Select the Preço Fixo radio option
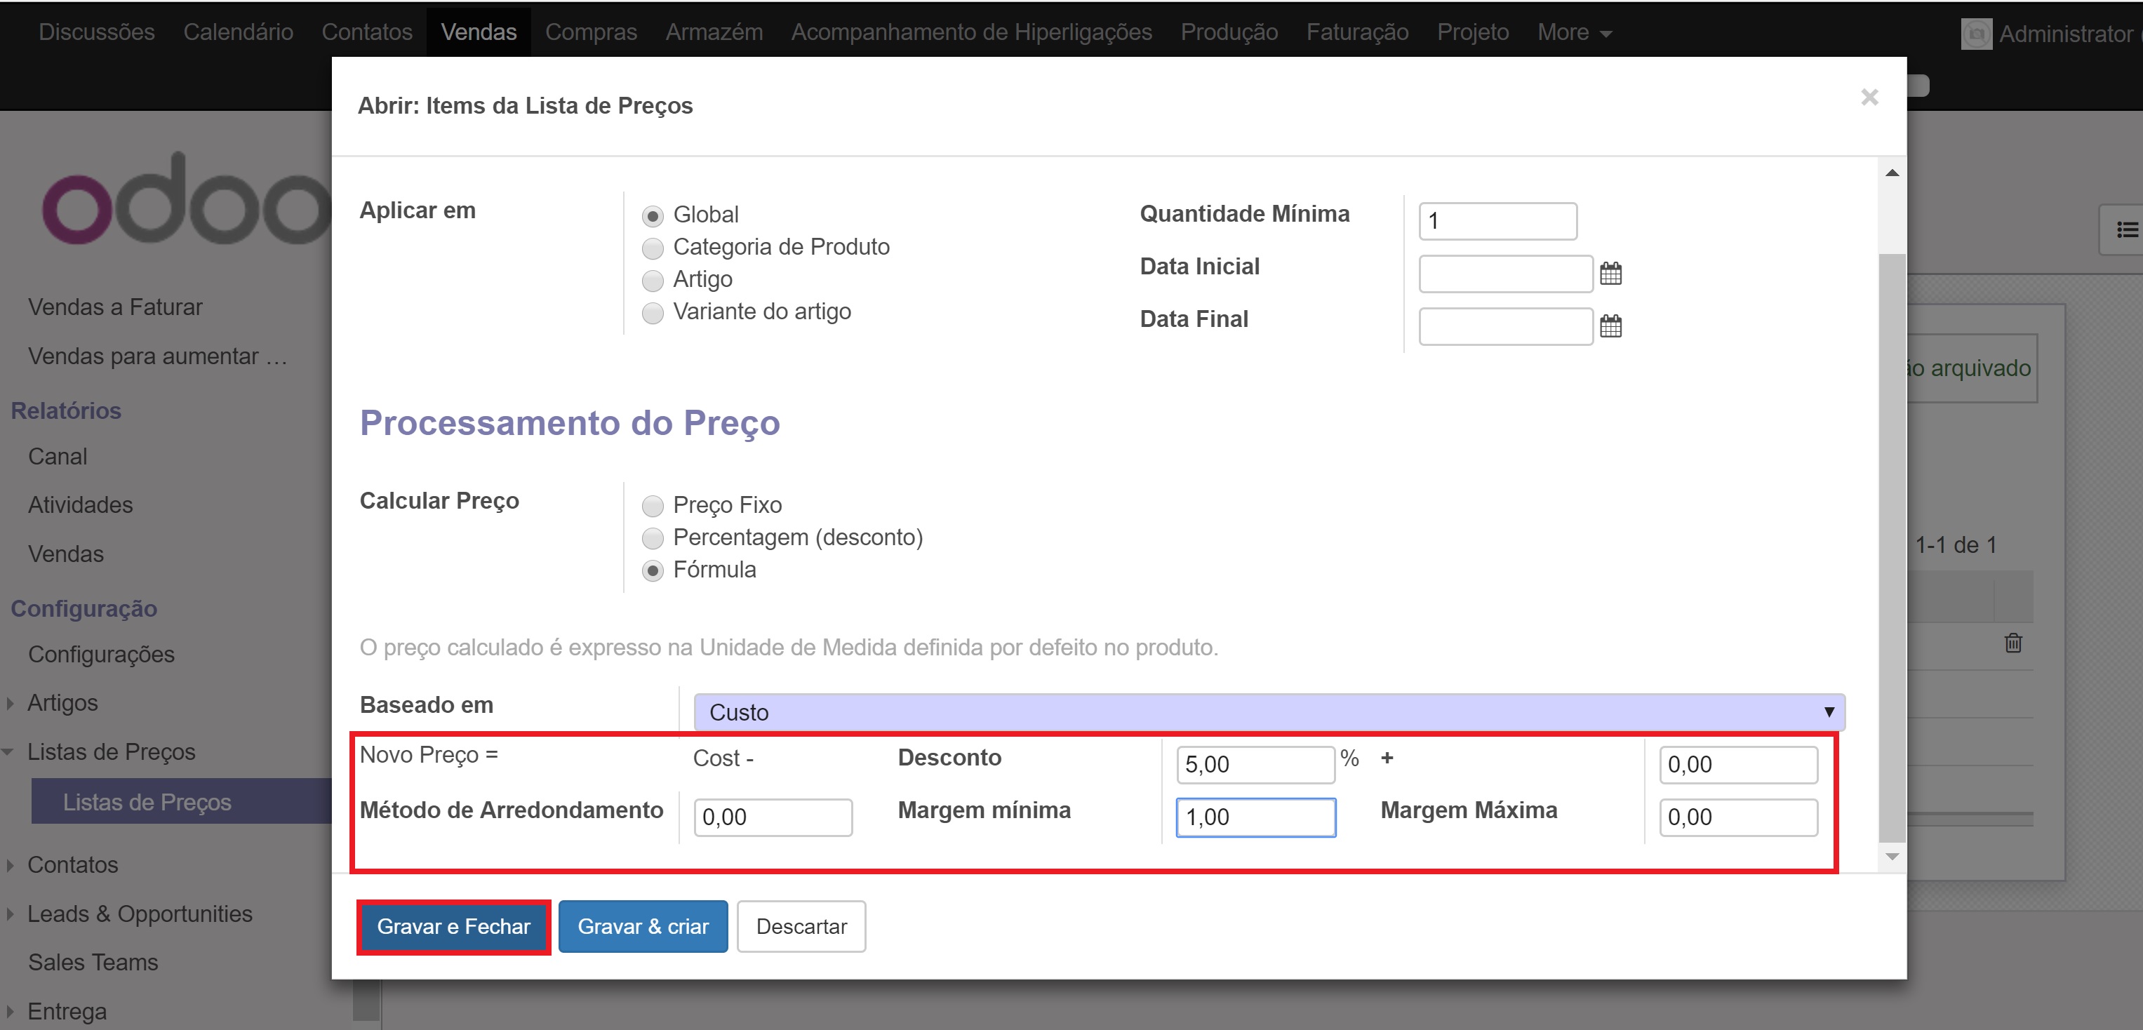Image resolution: width=2143 pixels, height=1030 pixels. click(x=653, y=506)
